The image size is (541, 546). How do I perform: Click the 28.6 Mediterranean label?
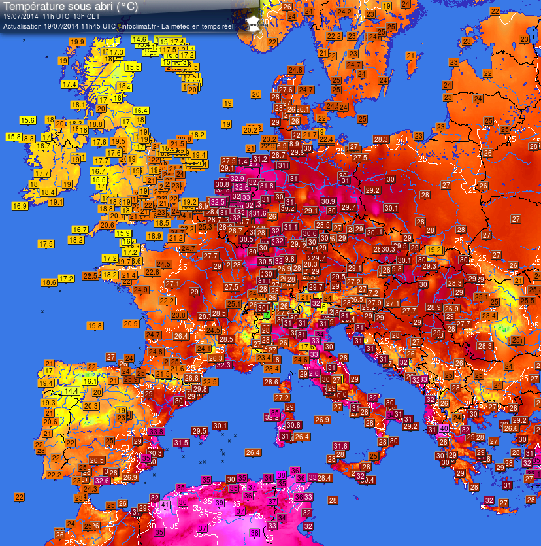coord(271,382)
